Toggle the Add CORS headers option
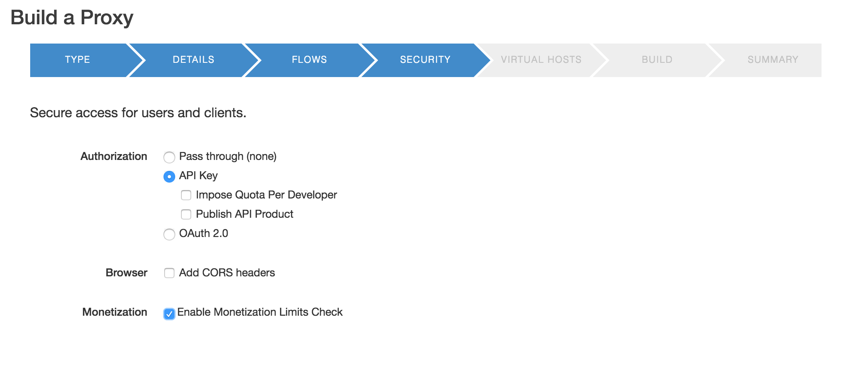Viewport: 845px width, 371px height. click(169, 273)
